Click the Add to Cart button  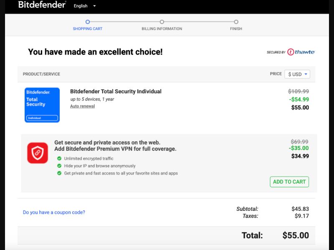point(289,182)
